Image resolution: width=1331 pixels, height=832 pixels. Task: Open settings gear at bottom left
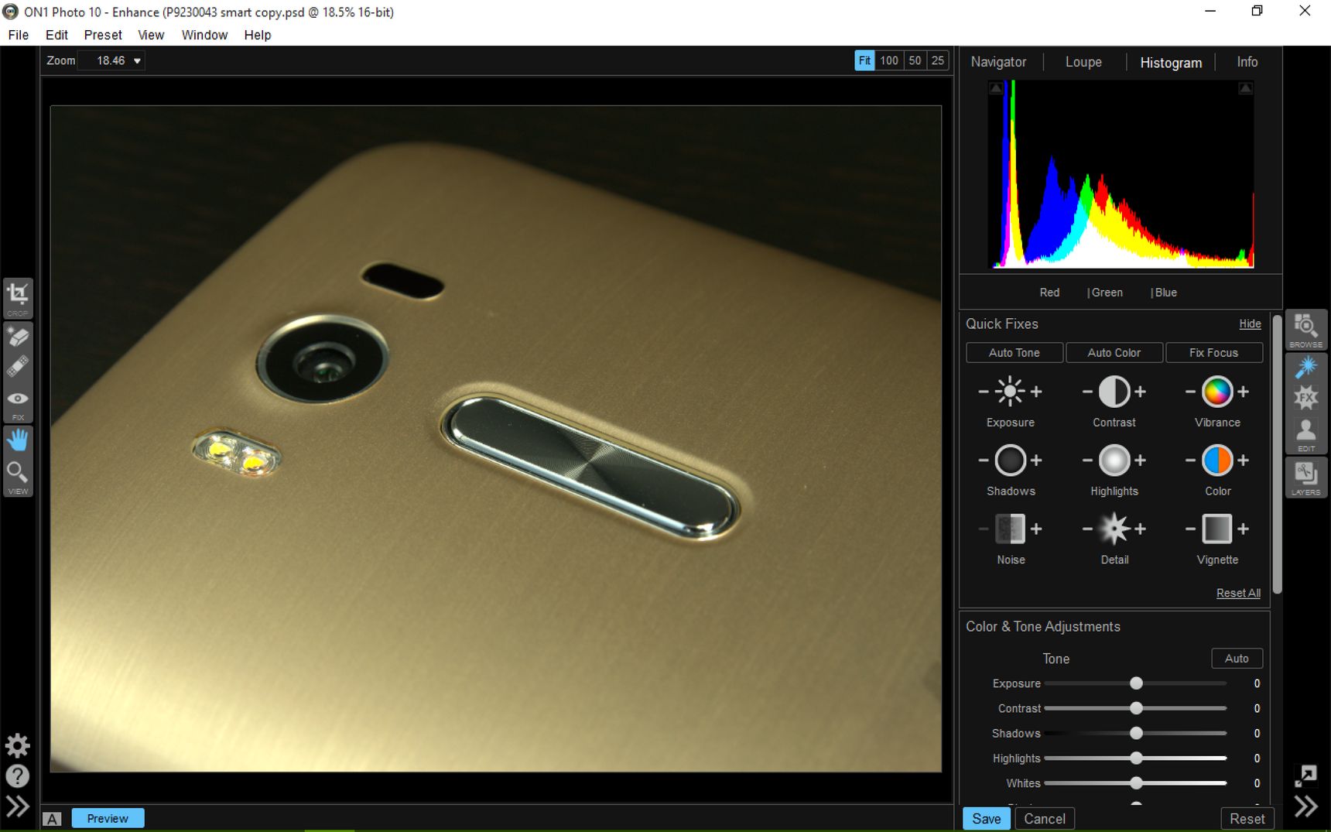pyautogui.click(x=18, y=745)
